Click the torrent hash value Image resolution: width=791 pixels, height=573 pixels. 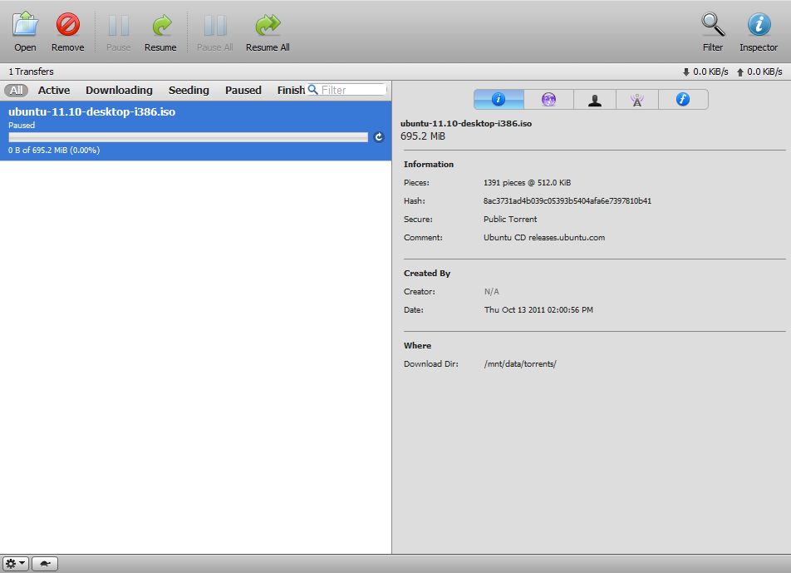[x=567, y=201]
